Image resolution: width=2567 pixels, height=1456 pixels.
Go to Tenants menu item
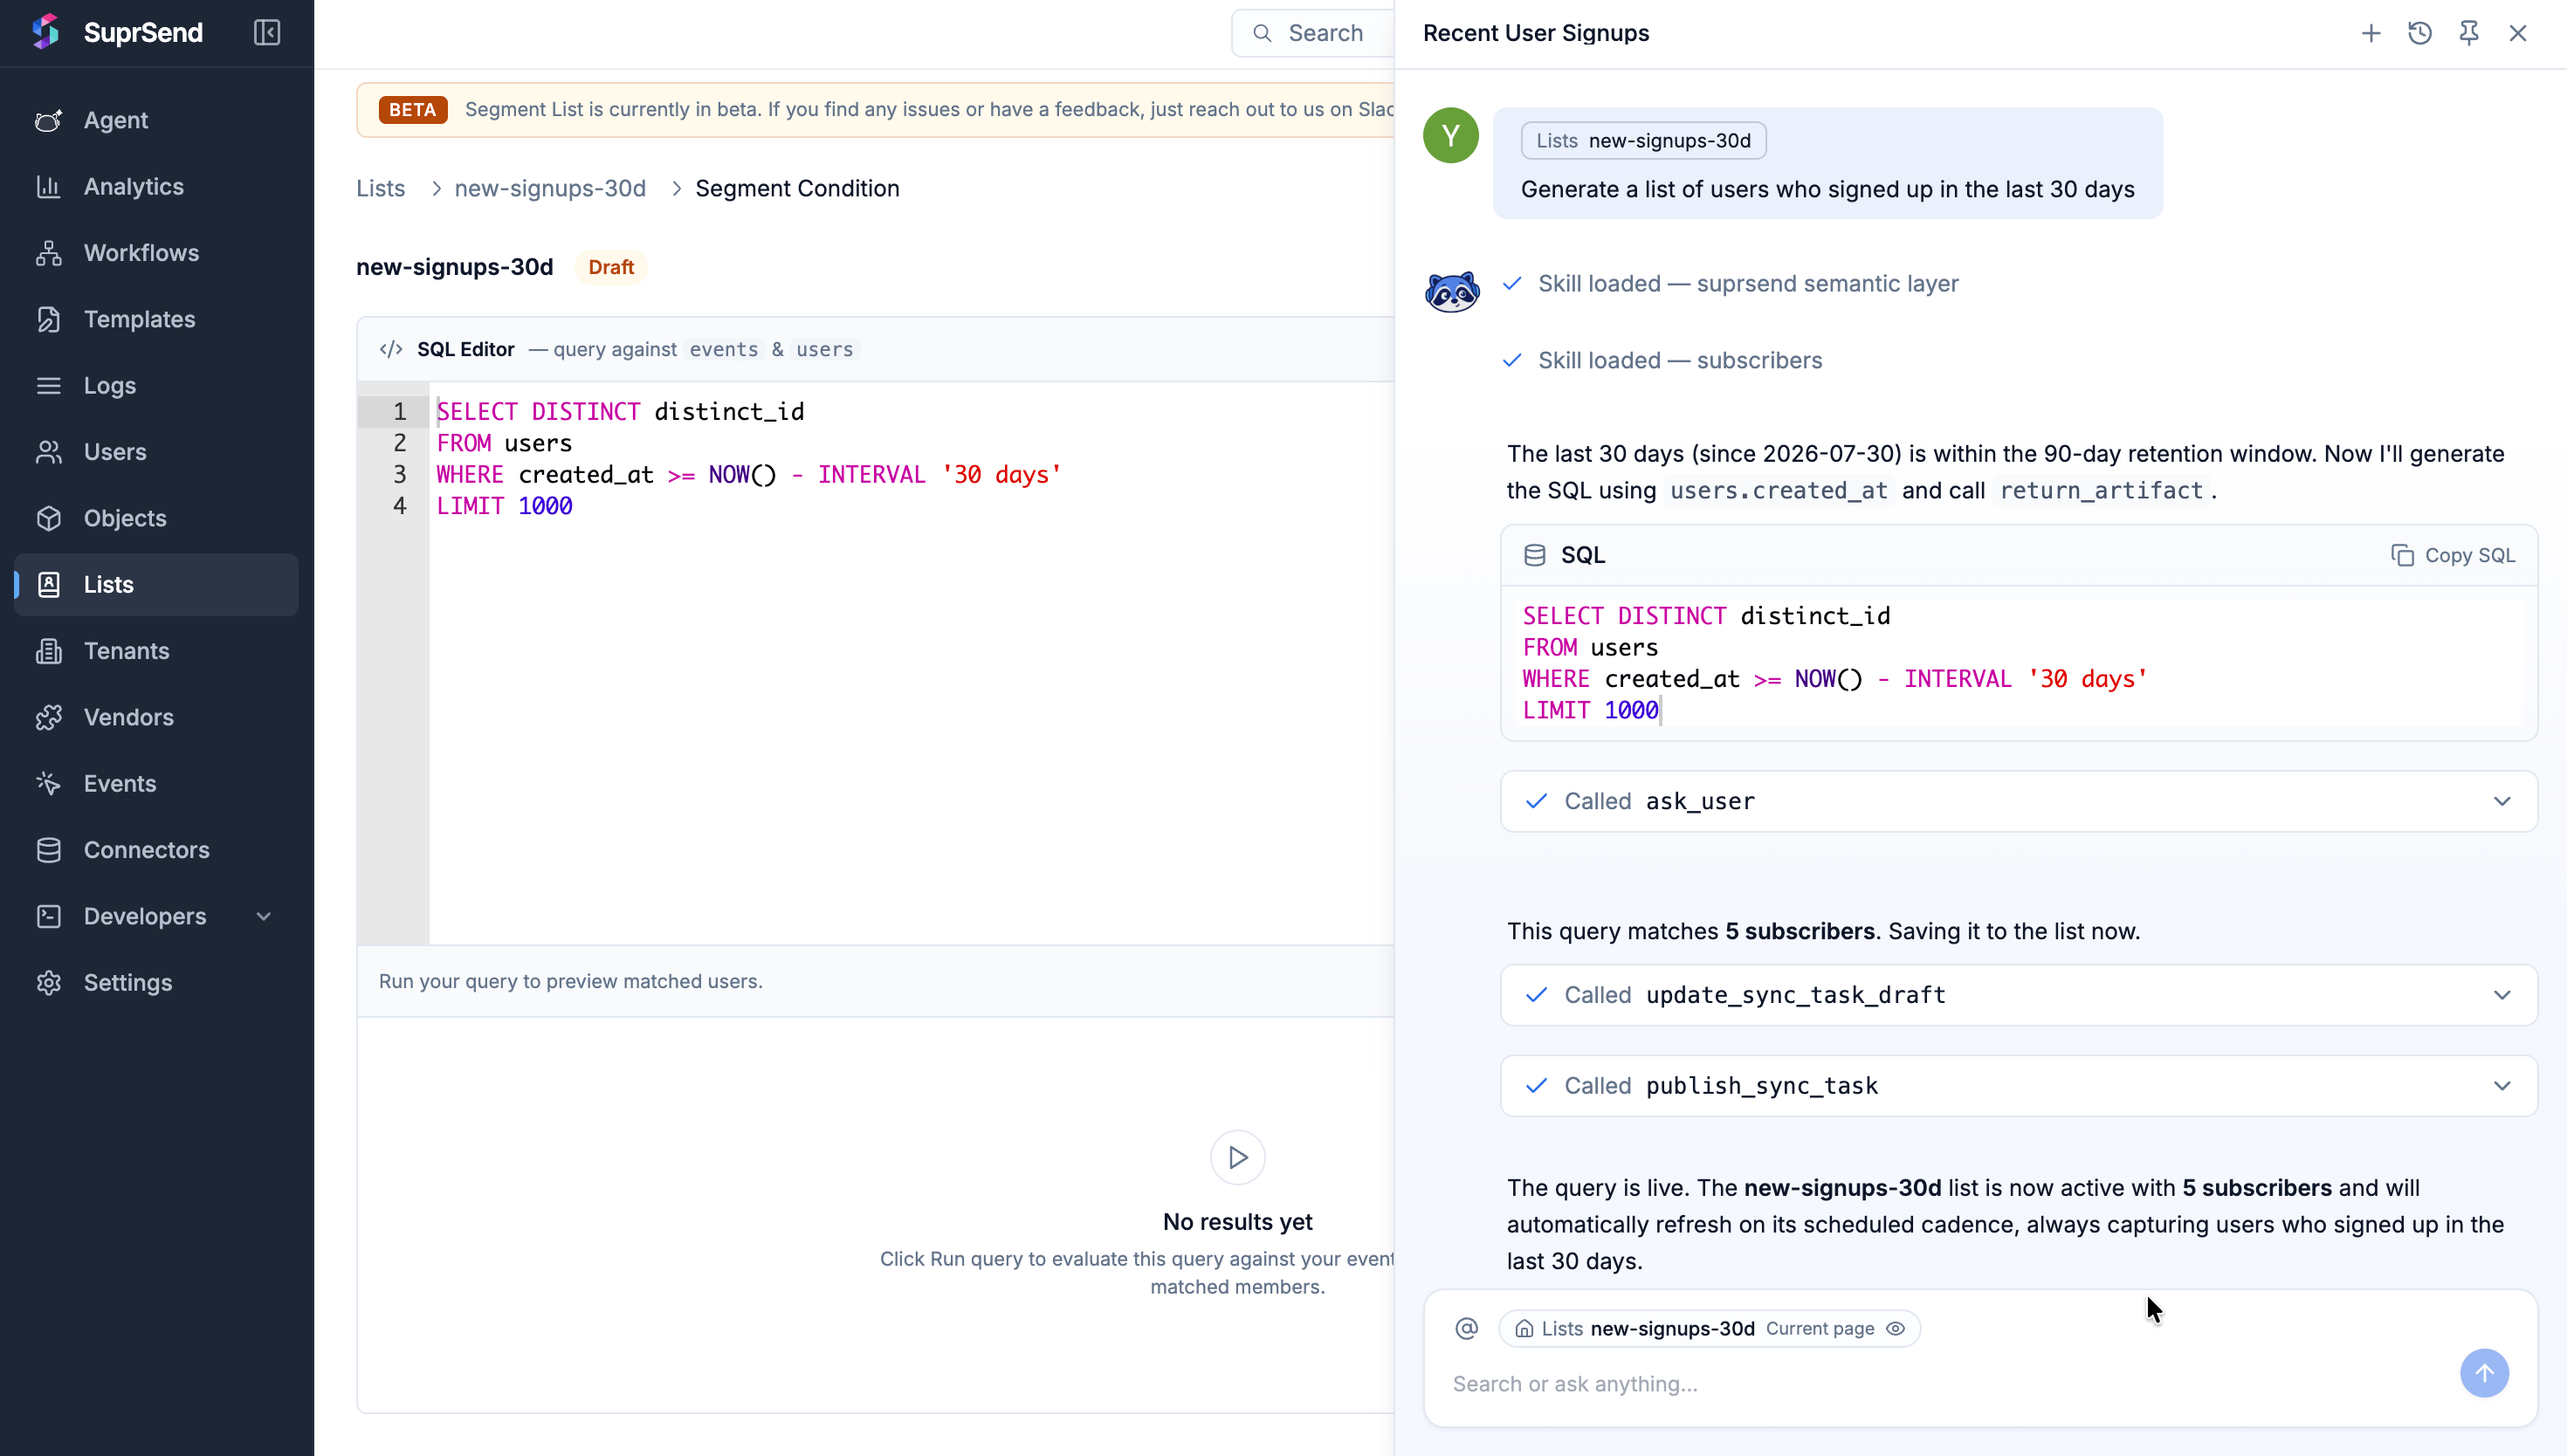click(157, 651)
